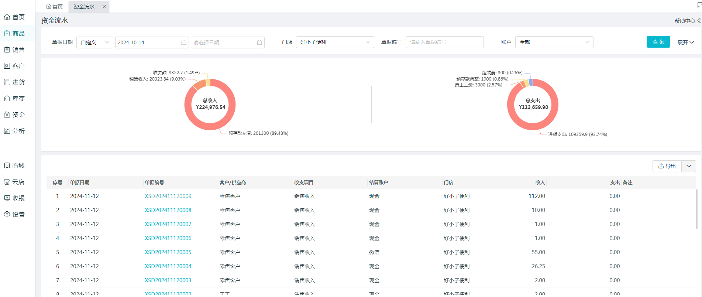Click the start date field 2024-10-14
Image resolution: width=702 pixels, height=297 pixels.
[152, 42]
